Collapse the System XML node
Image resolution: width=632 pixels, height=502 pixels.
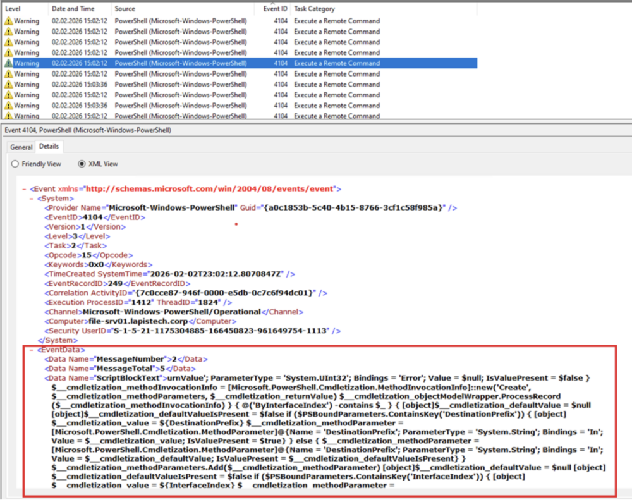click(32, 198)
